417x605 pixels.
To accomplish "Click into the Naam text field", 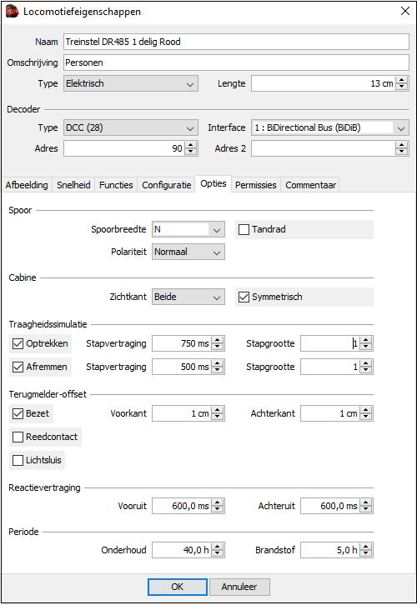I will click(x=236, y=42).
